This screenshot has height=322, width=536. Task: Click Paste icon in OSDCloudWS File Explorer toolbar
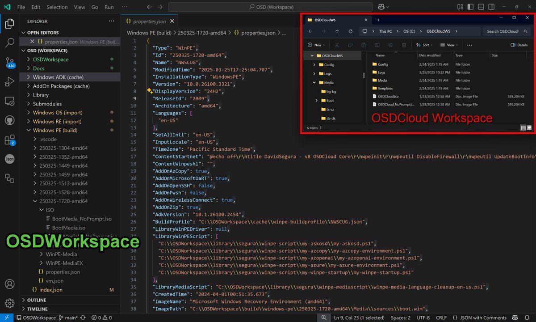(364, 45)
